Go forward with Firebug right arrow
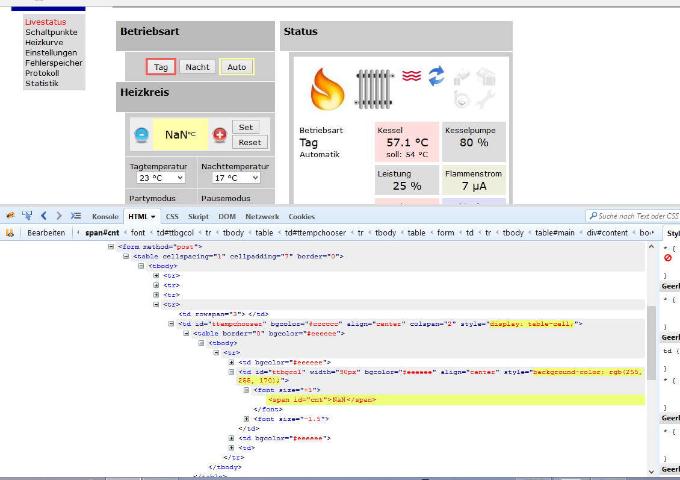This screenshot has width=680, height=480. 59,216
